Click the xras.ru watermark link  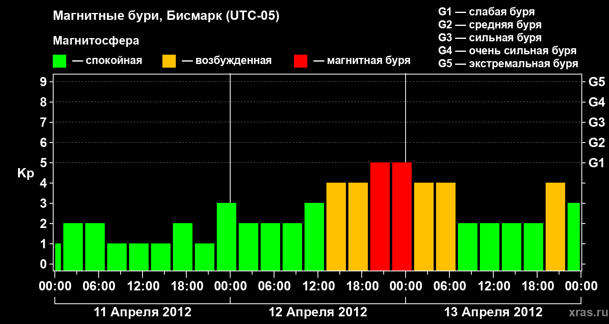coord(587,312)
